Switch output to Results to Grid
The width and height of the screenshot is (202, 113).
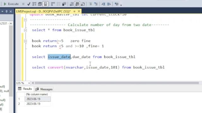pyautogui.click(x=77, y=4)
